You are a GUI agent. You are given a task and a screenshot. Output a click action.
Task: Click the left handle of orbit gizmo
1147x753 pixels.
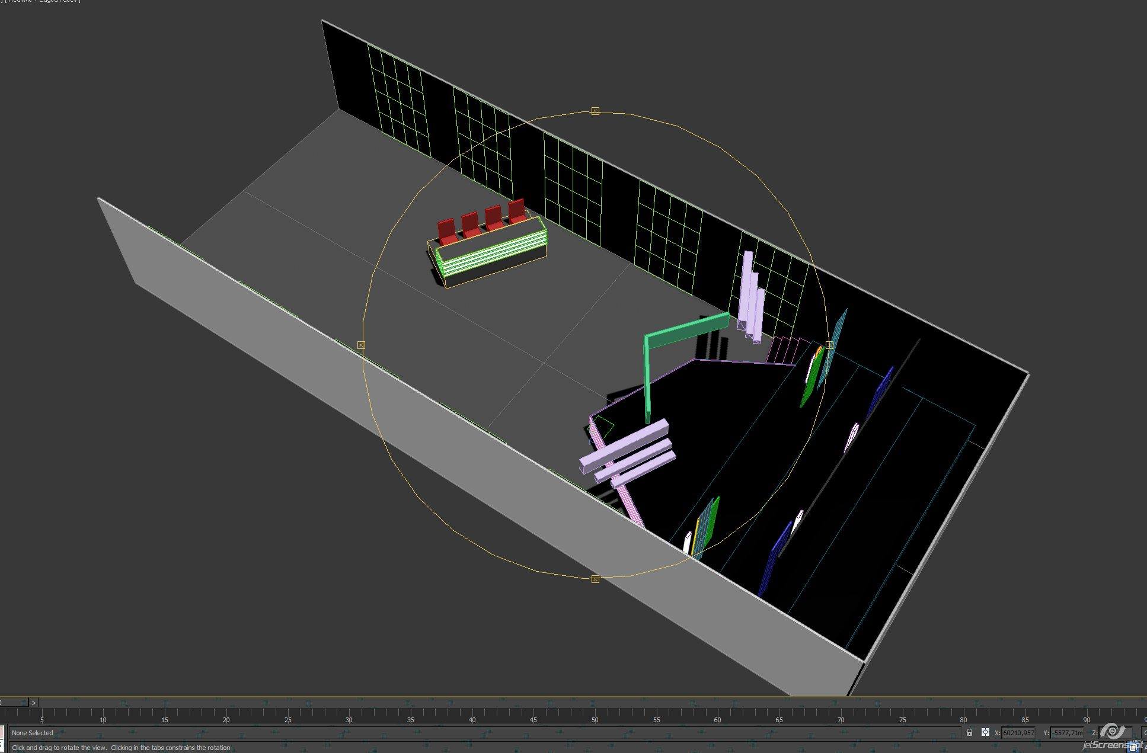click(361, 345)
